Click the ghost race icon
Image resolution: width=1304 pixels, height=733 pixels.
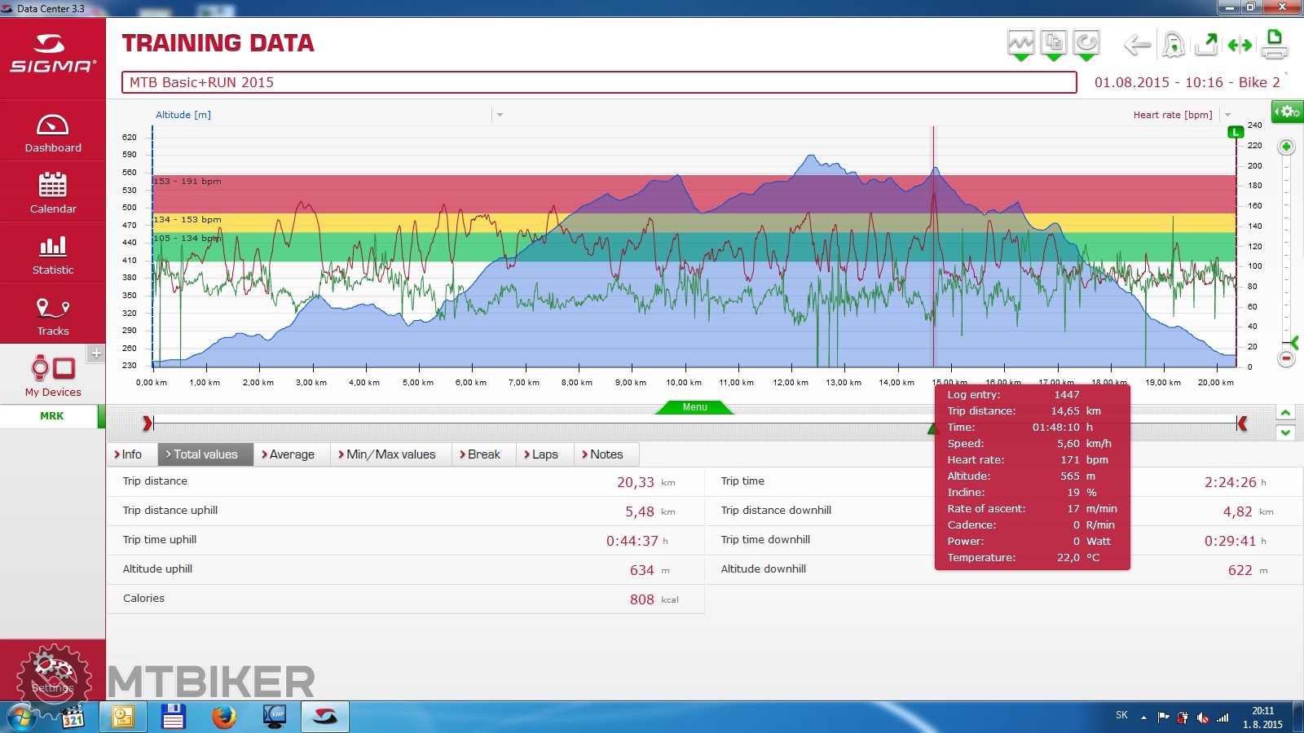1173,45
